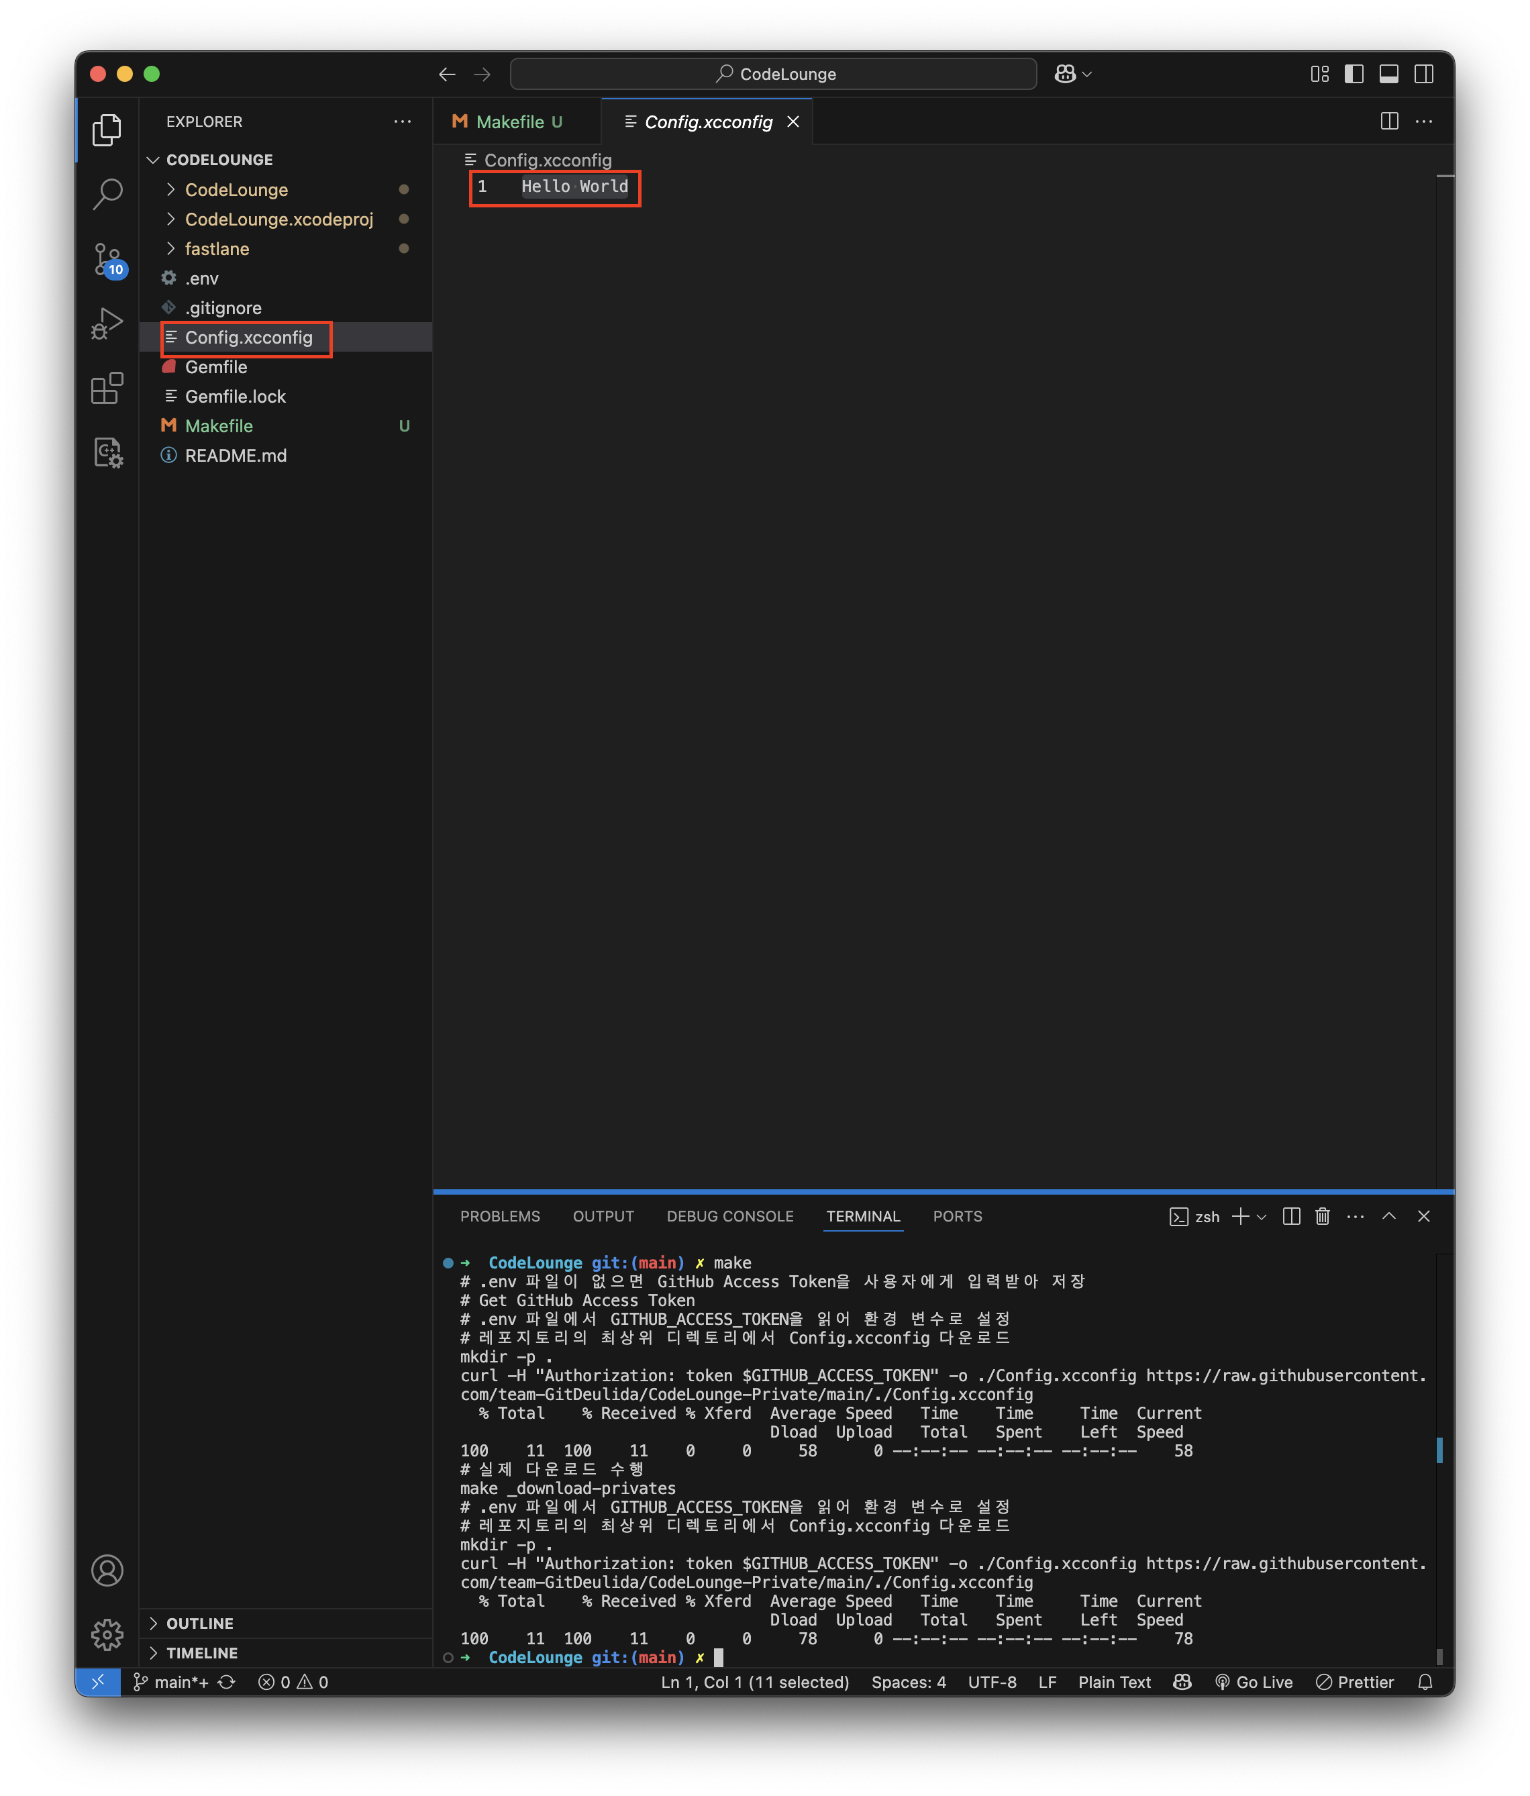The width and height of the screenshot is (1530, 1796).
Task: Go back with the left arrow
Action: pos(448,74)
